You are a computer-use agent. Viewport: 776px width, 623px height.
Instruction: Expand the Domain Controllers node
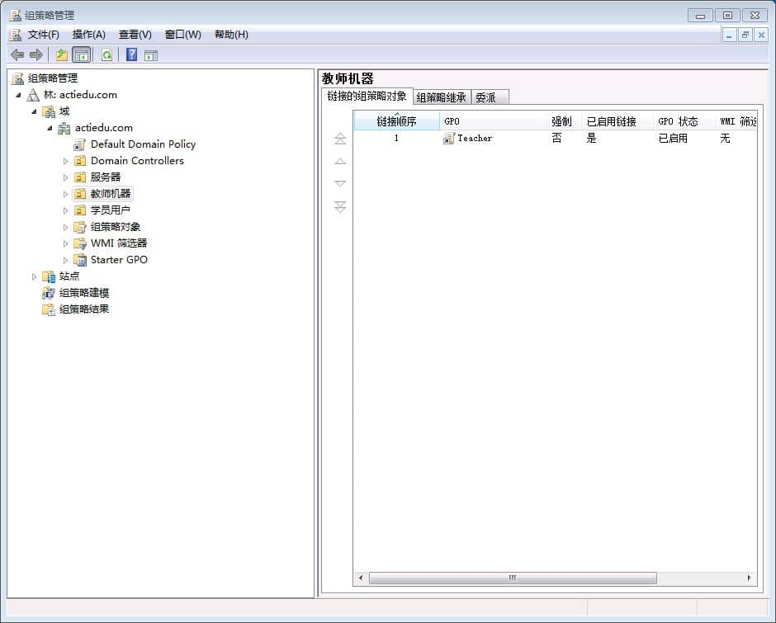coord(65,161)
